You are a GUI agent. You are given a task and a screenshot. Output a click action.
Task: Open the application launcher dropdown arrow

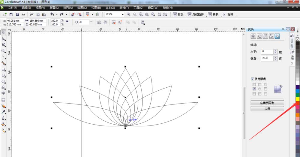click(92, 14)
